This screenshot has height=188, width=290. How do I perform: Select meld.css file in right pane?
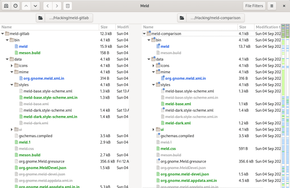pos(168,149)
